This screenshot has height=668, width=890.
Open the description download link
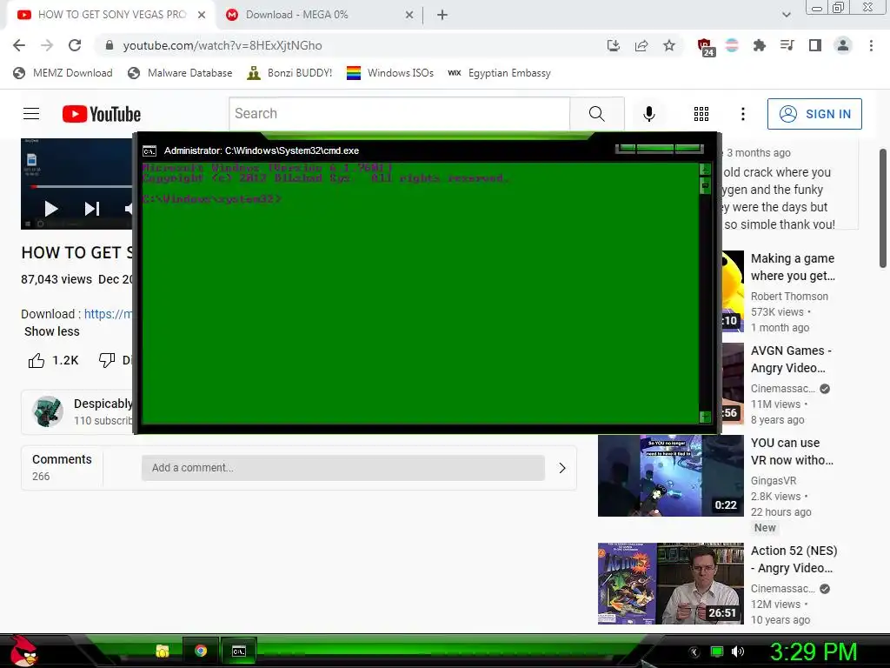click(108, 314)
